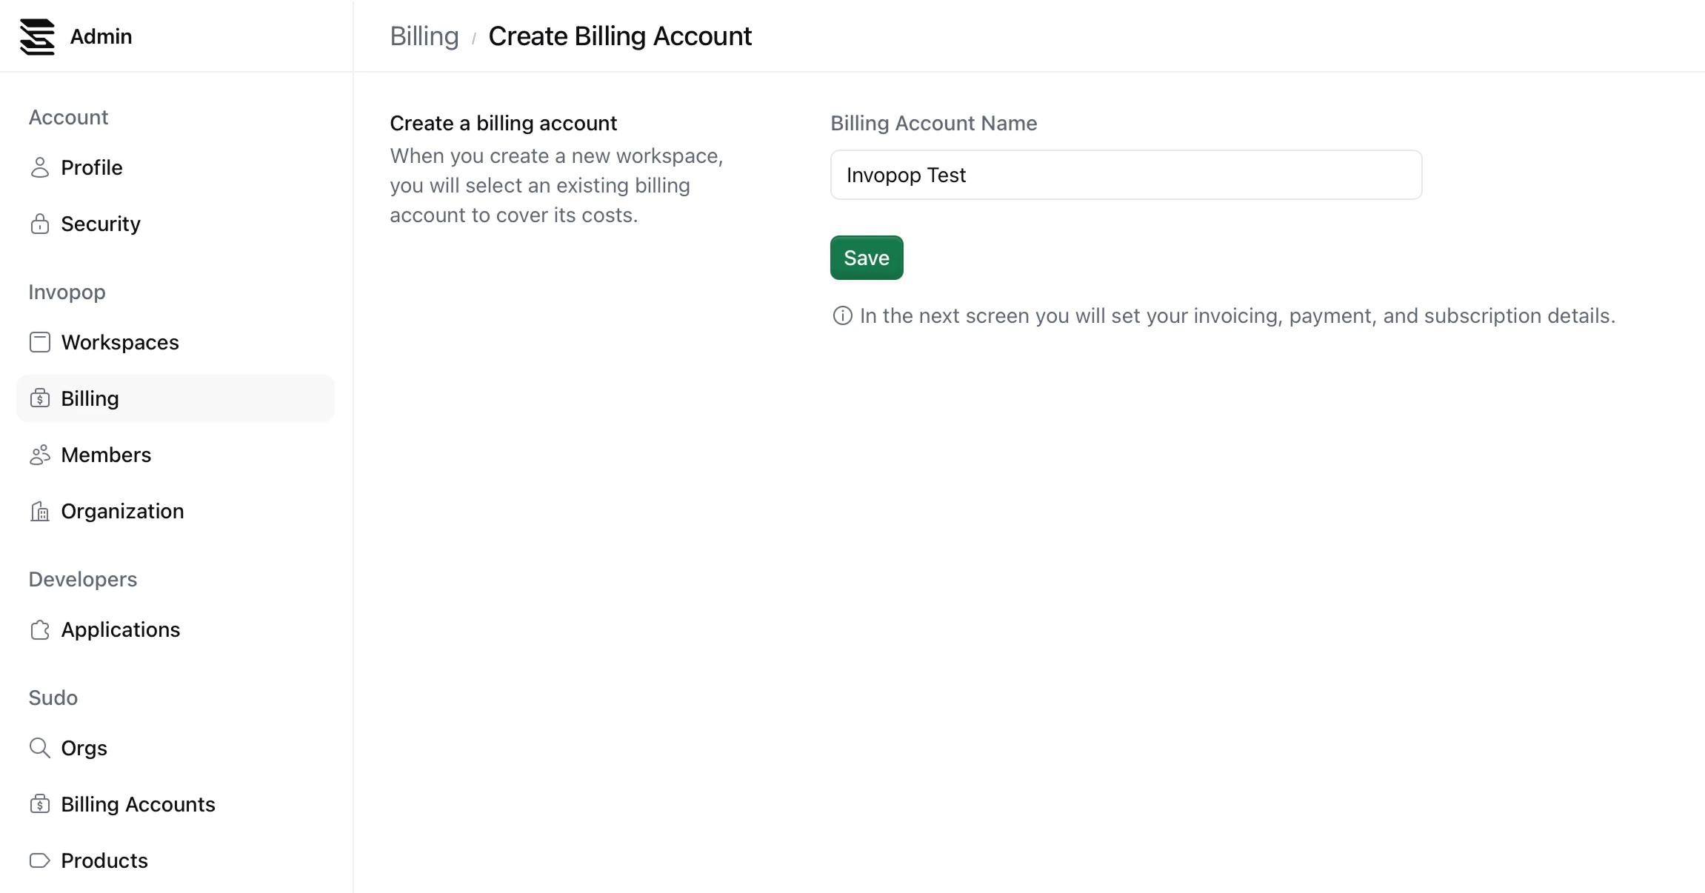Click the Billing Account Name input field

[1126, 175]
